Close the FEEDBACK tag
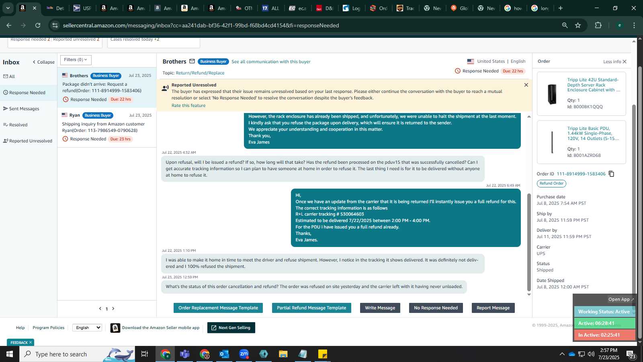This screenshot has height=362, width=643. (31, 343)
